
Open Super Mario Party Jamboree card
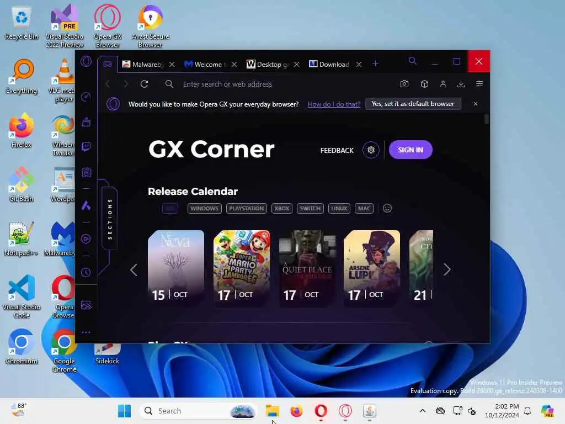coord(242,269)
